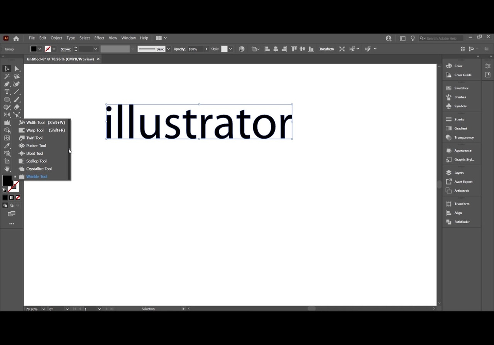Open the Transform options link
Image resolution: width=494 pixels, height=345 pixels.
click(327, 49)
